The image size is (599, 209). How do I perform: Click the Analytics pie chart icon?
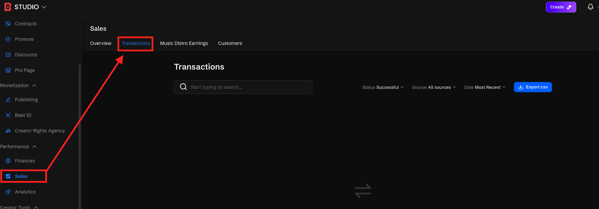click(x=8, y=192)
